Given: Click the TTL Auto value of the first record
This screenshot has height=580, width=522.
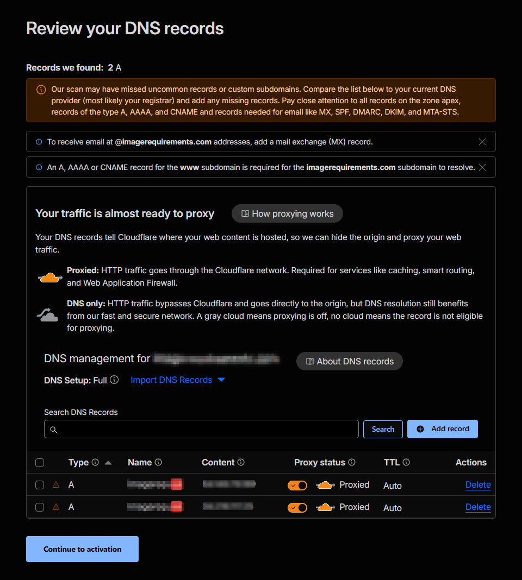Looking at the screenshot, I should [393, 486].
